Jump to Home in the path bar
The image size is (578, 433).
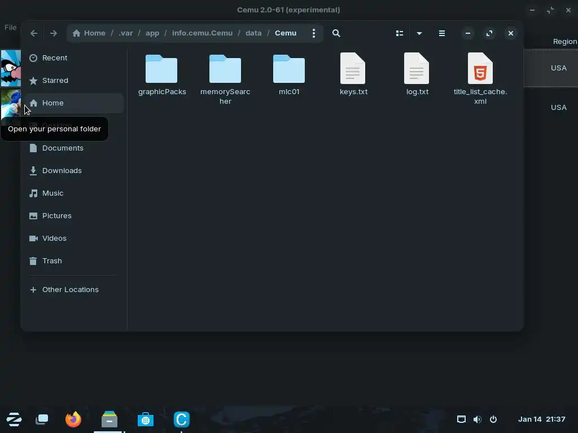89,33
